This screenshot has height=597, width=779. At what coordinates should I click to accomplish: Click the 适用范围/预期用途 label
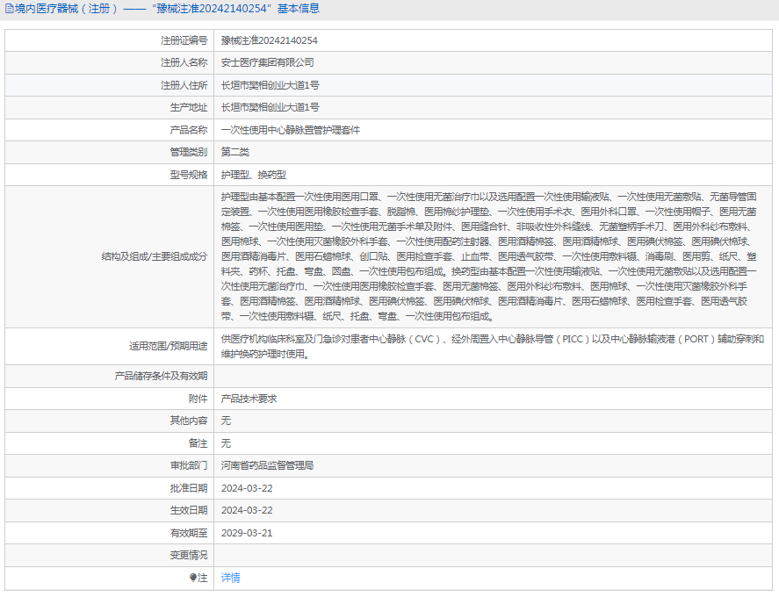(169, 346)
